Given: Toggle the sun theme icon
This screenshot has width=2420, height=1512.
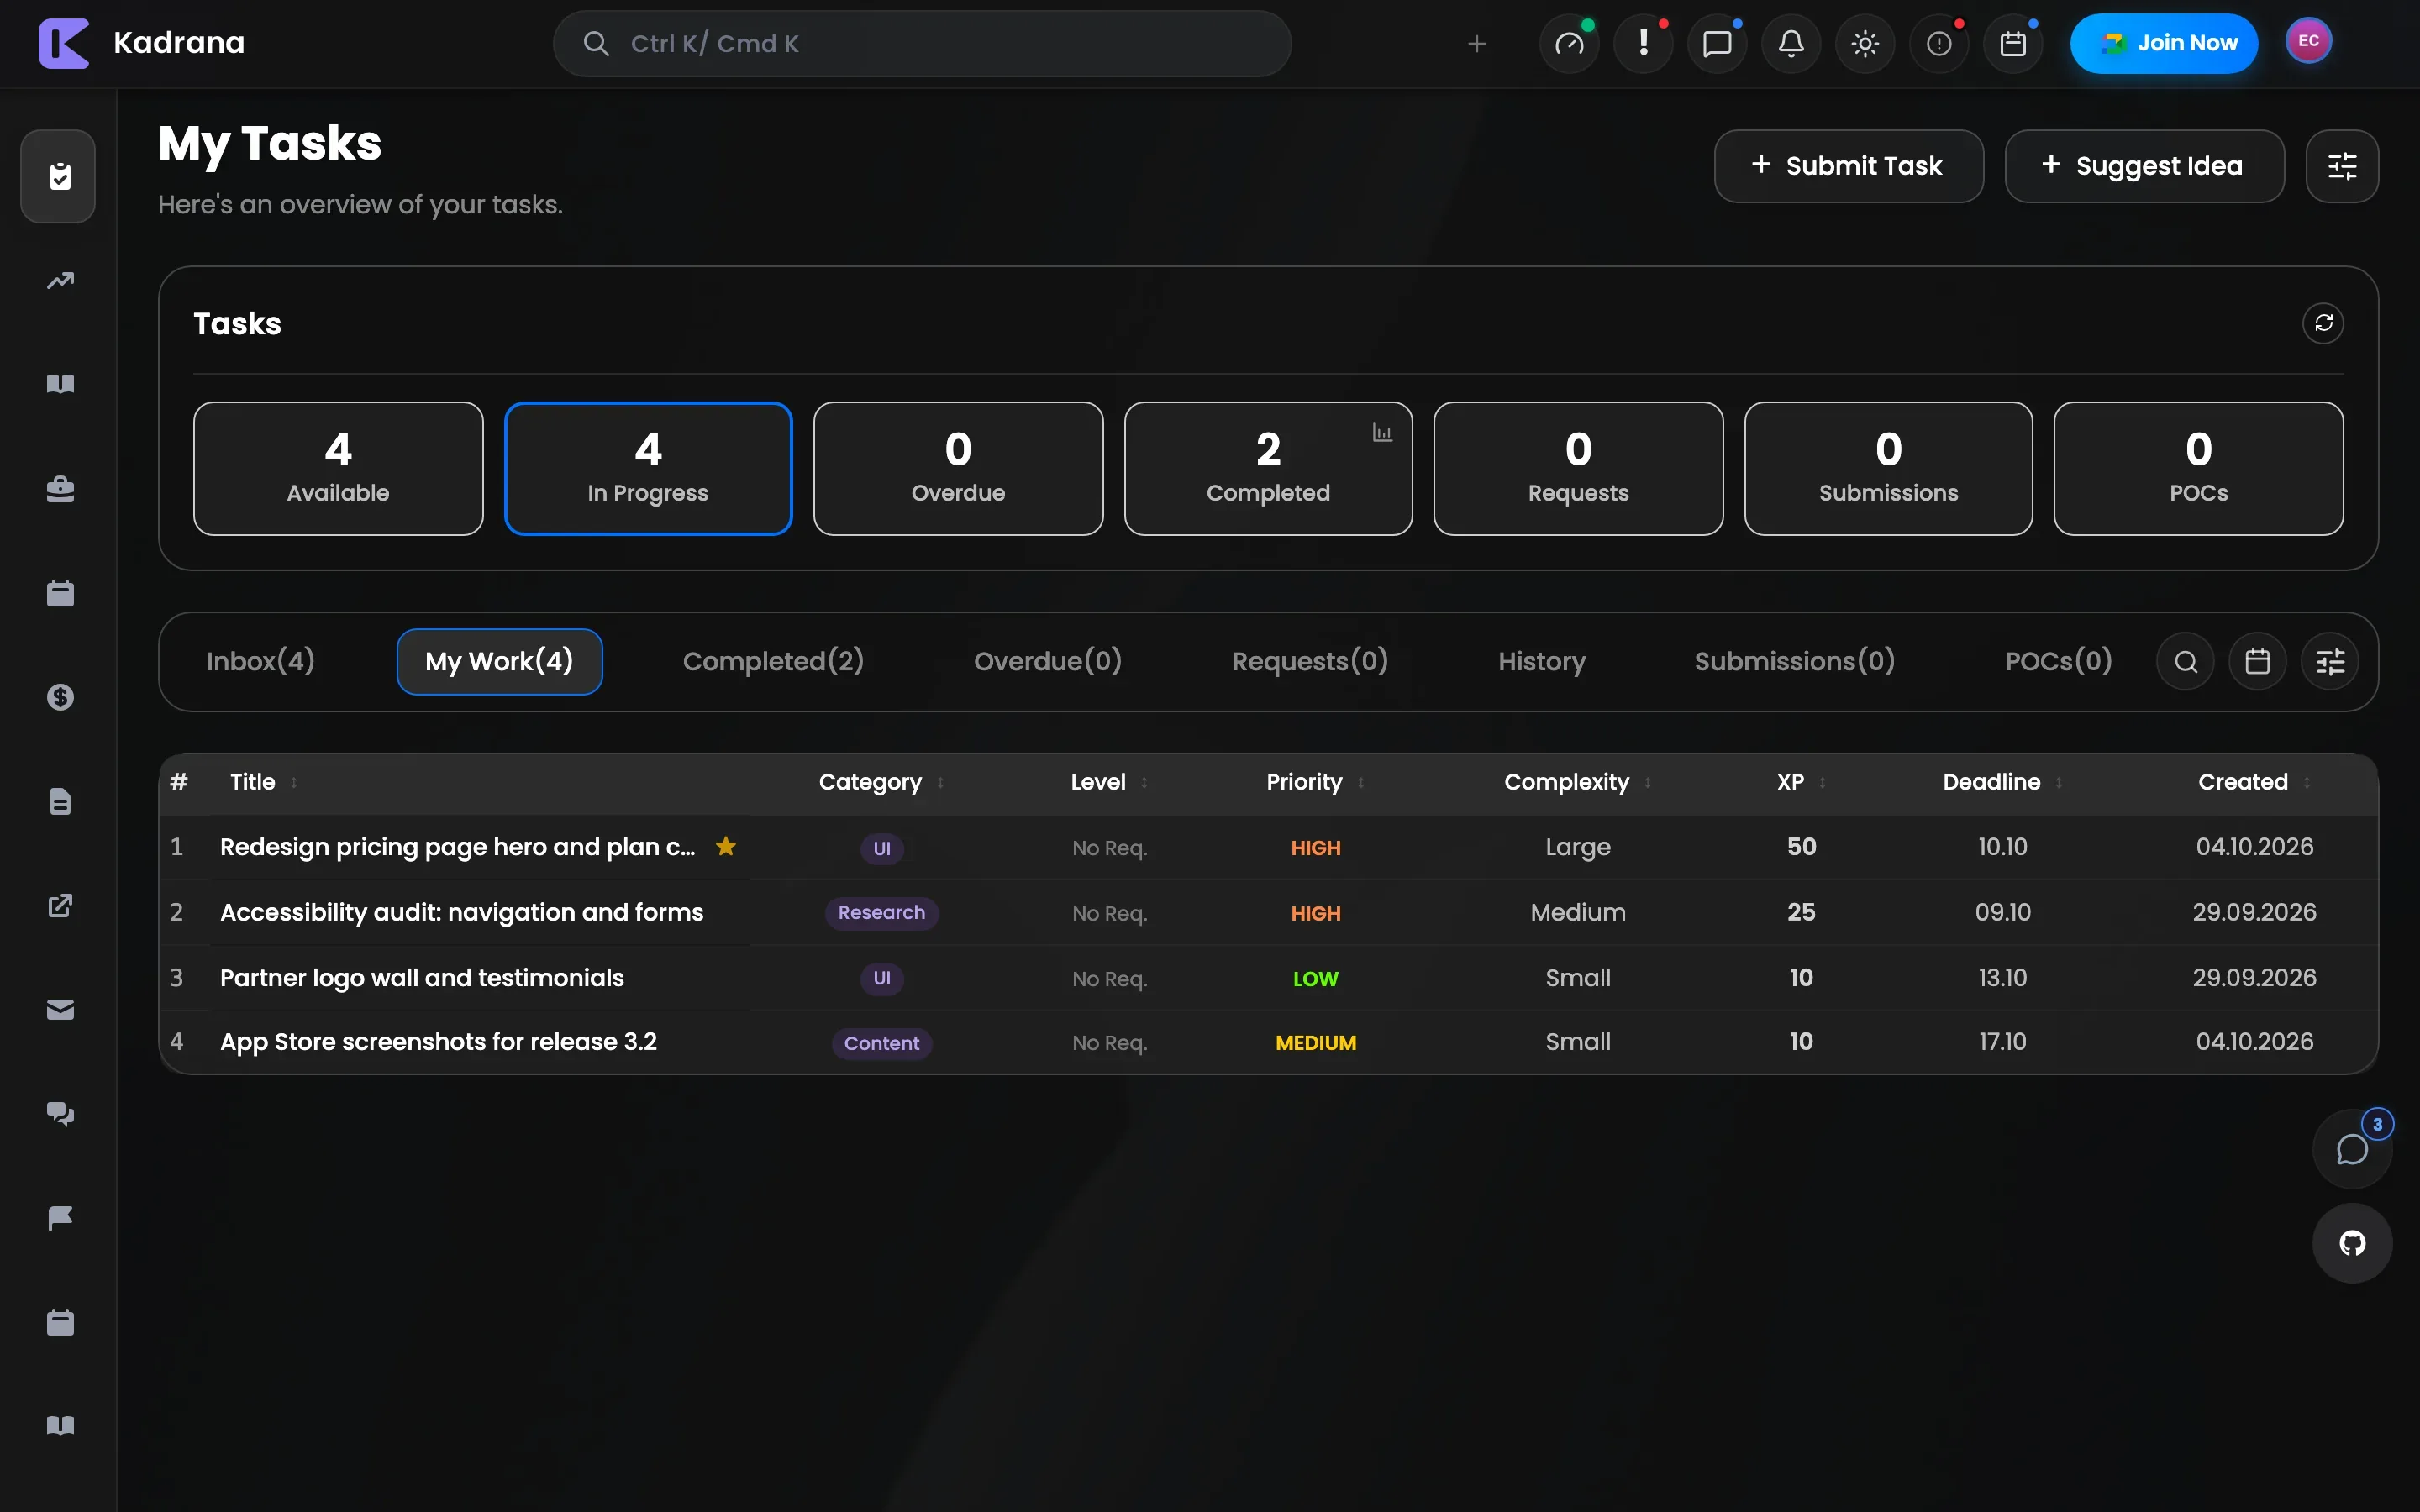Looking at the screenshot, I should point(1865,43).
